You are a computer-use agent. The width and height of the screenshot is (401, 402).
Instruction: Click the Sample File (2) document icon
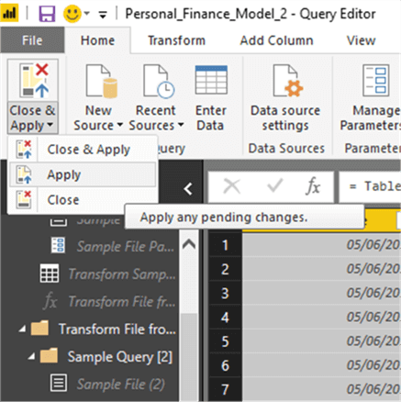click(59, 383)
